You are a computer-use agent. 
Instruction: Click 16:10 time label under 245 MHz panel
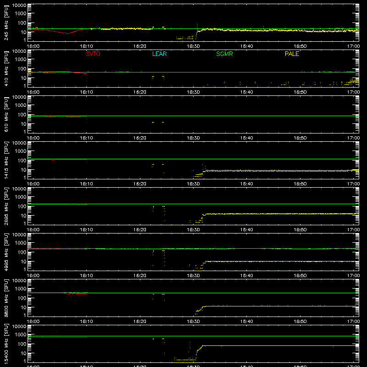coord(86,46)
